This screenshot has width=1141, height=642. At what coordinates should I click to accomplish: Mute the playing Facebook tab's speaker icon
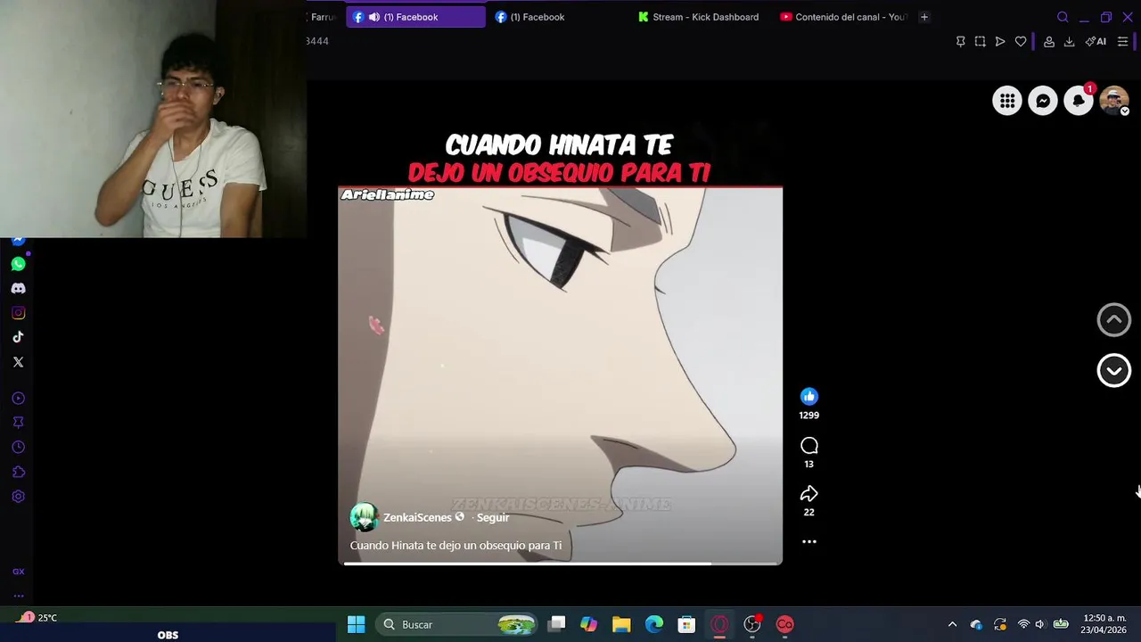[x=374, y=17]
